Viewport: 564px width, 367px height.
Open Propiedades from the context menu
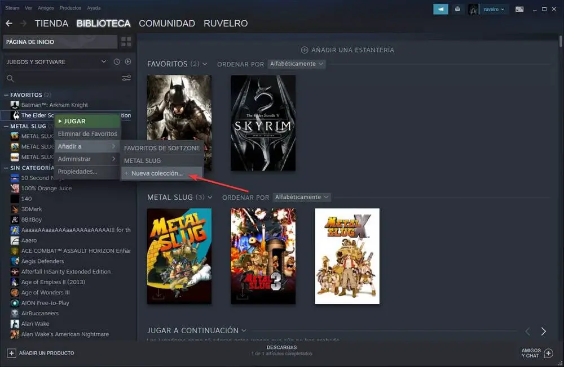[87, 172]
